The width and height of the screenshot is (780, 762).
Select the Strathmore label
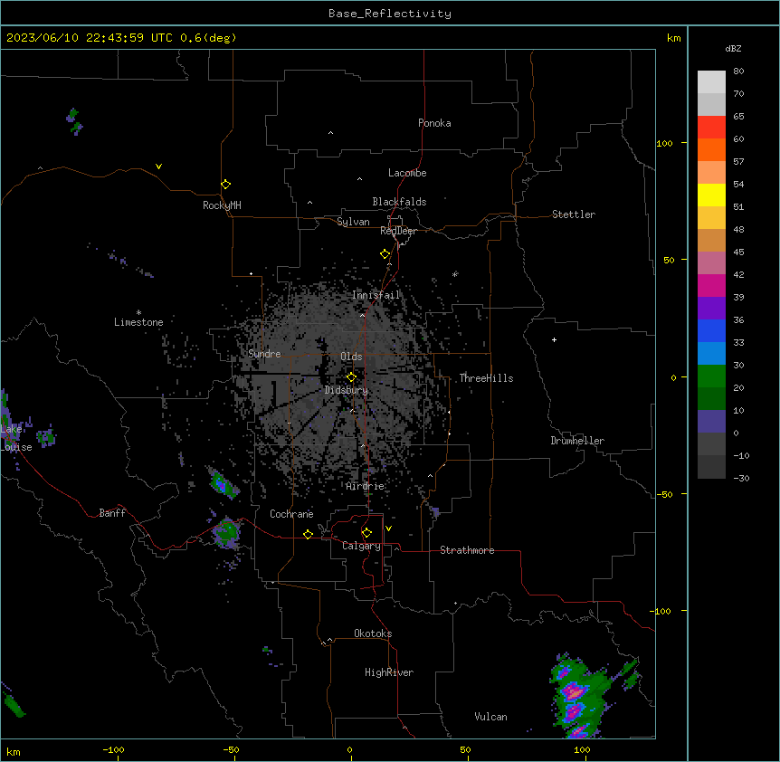[467, 550]
